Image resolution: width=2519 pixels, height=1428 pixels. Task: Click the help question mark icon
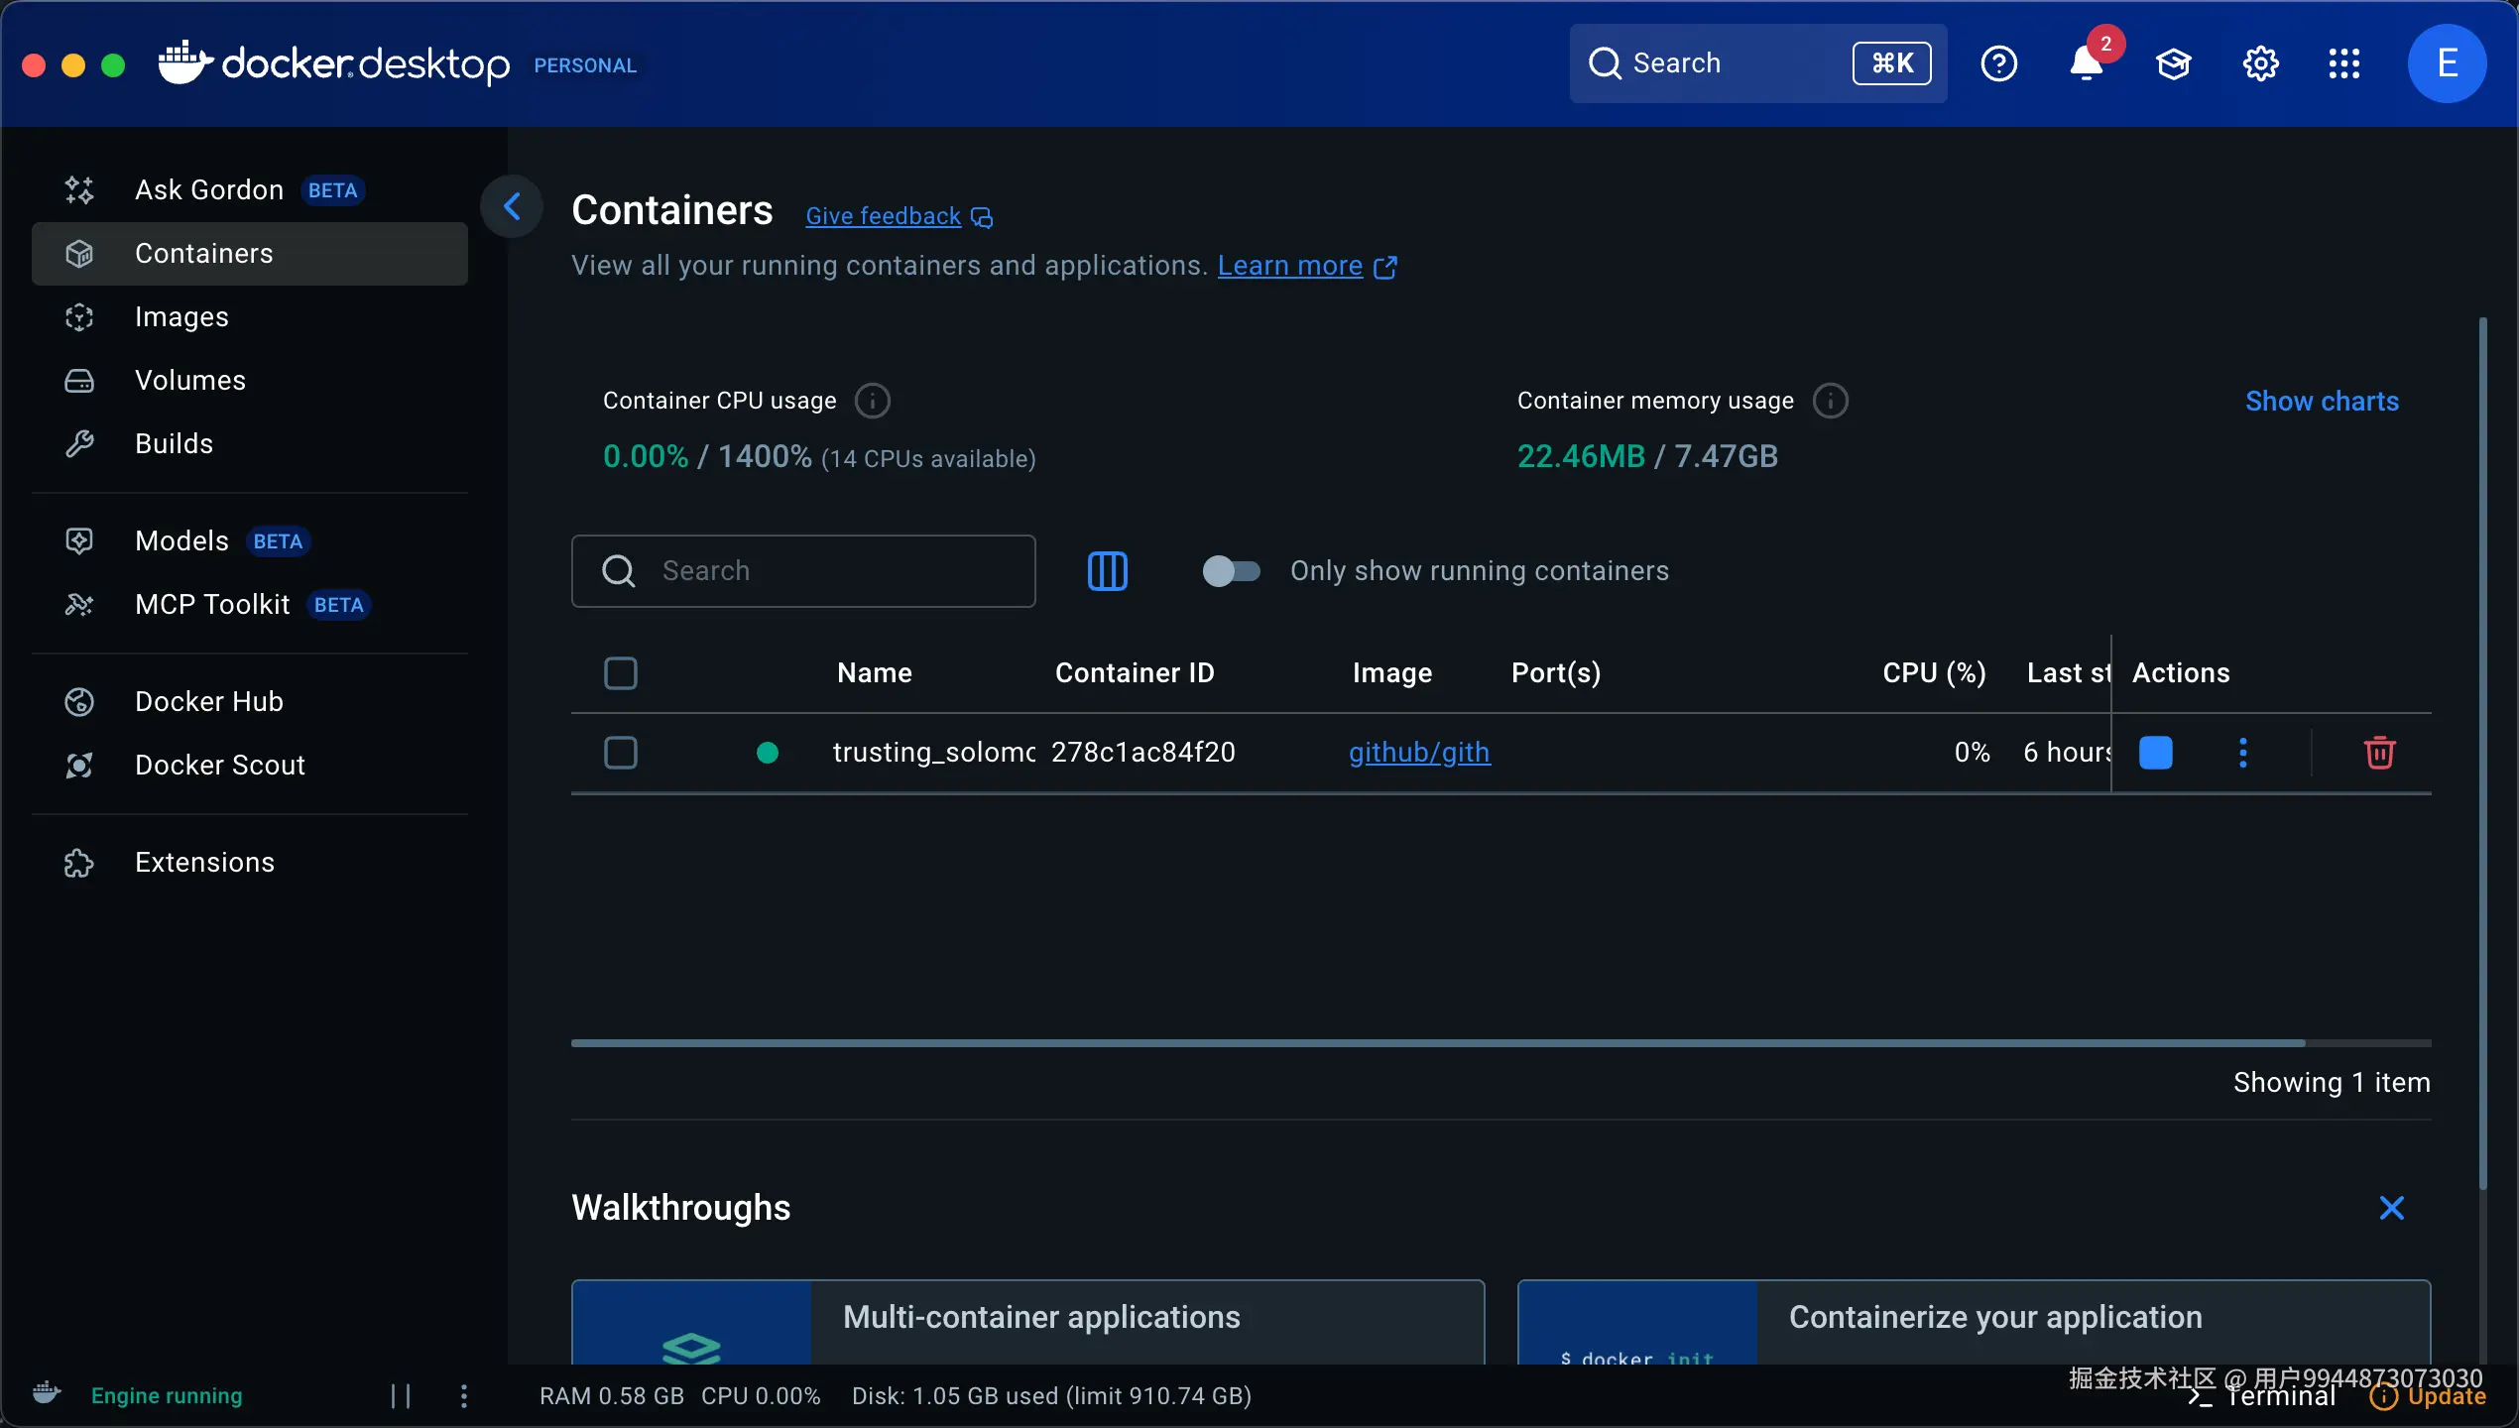point(1998,63)
